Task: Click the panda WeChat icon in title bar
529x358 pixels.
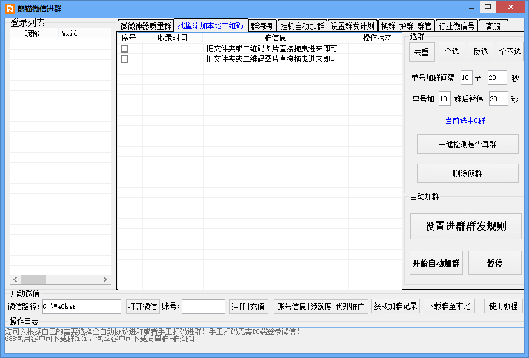Action: 8,8
